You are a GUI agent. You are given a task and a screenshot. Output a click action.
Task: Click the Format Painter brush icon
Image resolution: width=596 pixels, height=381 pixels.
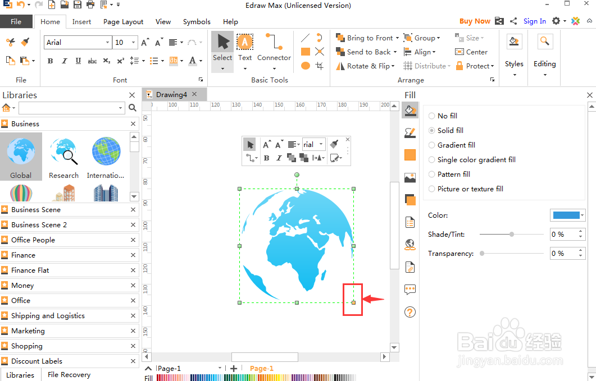click(x=25, y=42)
